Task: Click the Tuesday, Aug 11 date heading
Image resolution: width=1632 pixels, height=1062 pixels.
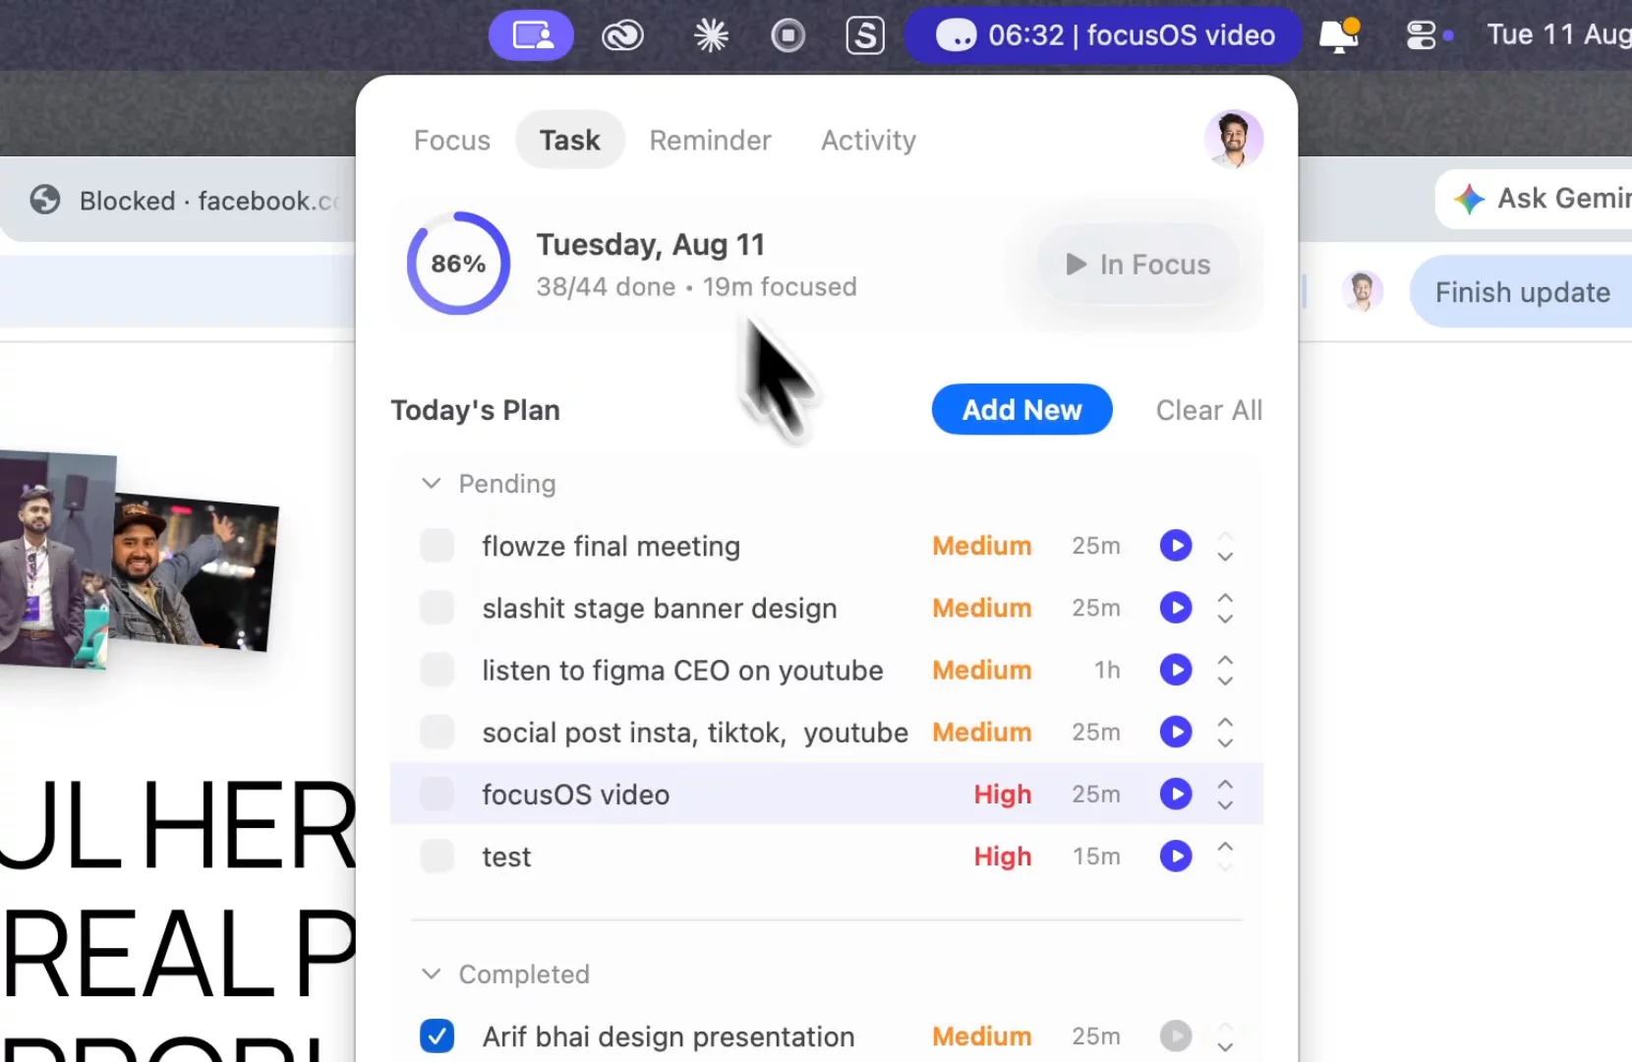Action: click(650, 245)
